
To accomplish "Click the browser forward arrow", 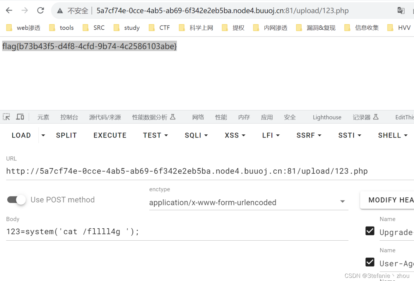I will coord(25,10).
